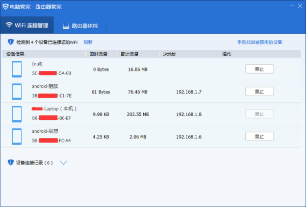Close the 路由器管家 window
306x207 pixels.
300,6
